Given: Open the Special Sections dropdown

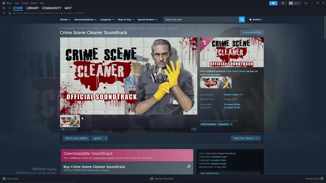Looking at the screenshot, I should 147,20.
